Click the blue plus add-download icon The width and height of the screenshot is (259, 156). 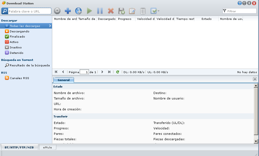pos(68,11)
